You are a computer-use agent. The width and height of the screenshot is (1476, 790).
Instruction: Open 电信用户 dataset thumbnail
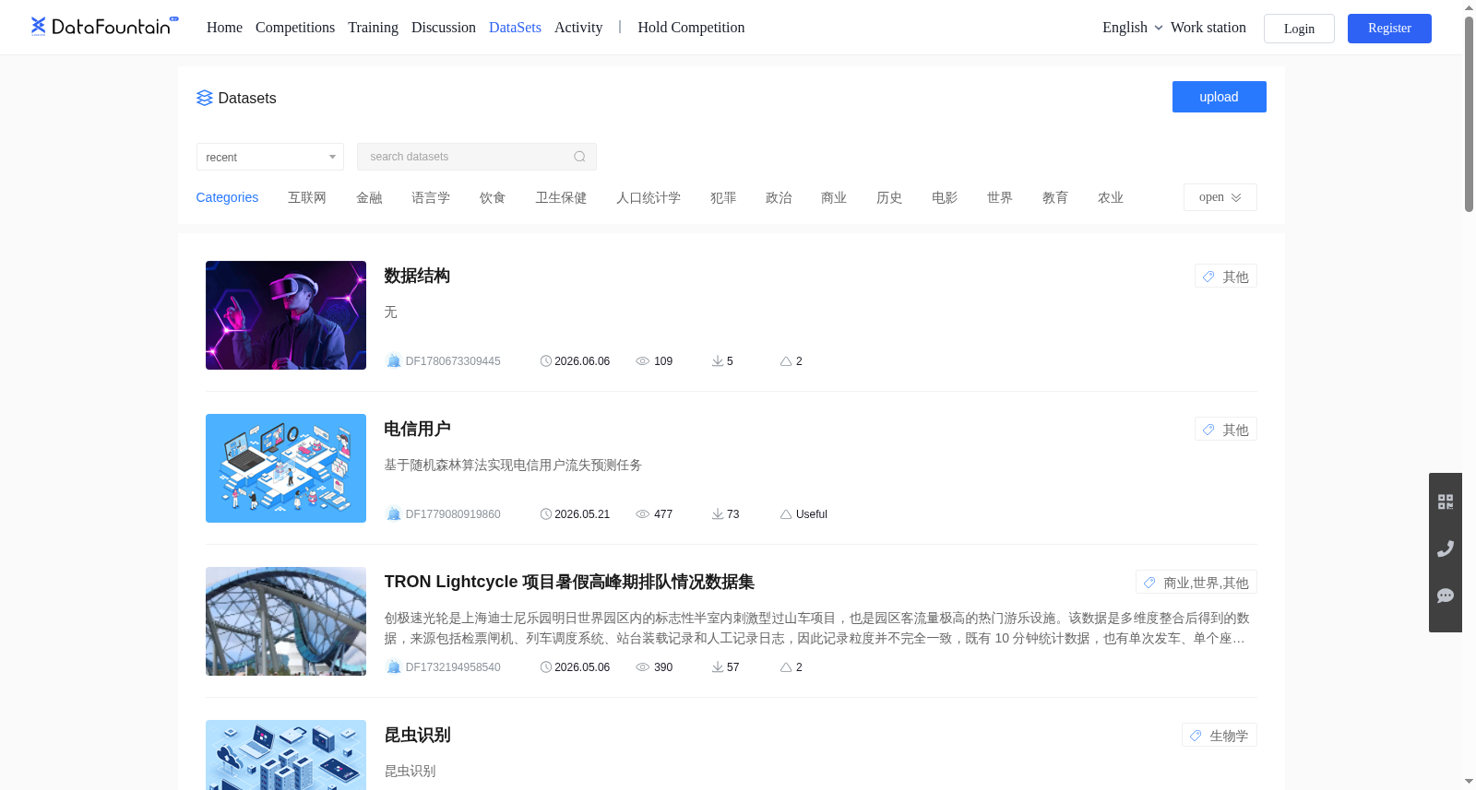tap(286, 468)
